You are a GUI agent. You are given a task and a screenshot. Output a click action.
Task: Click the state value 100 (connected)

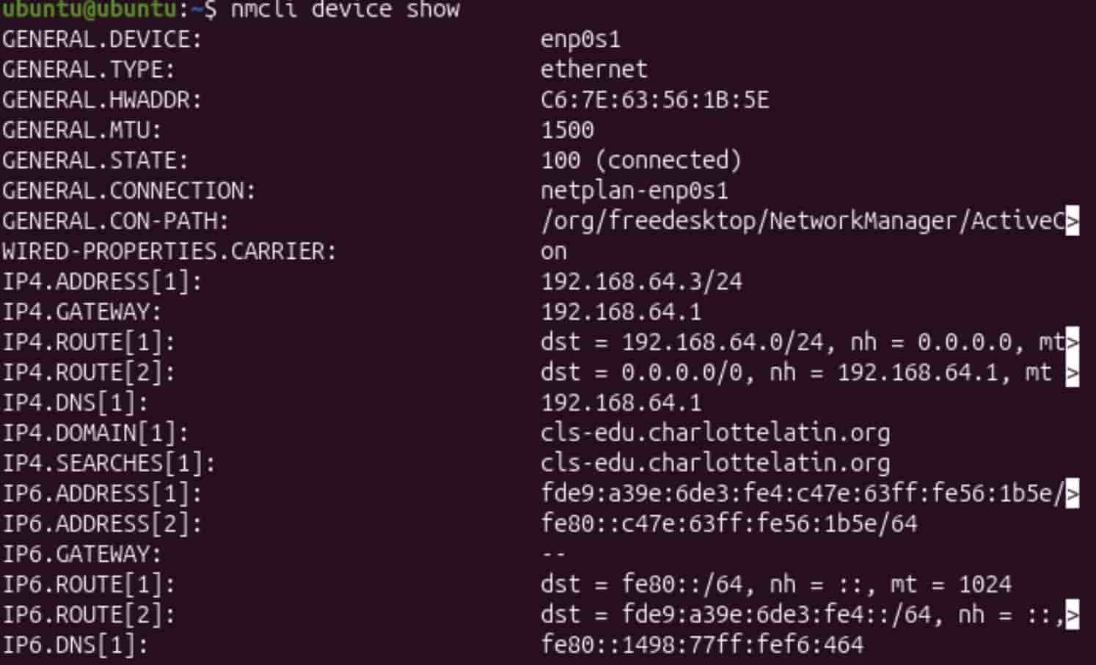point(641,161)
